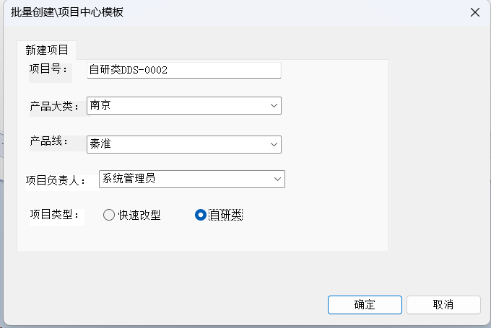Click the dialog title 批量创建\项目中心模板
491x328 pixels.
point(67,12)
